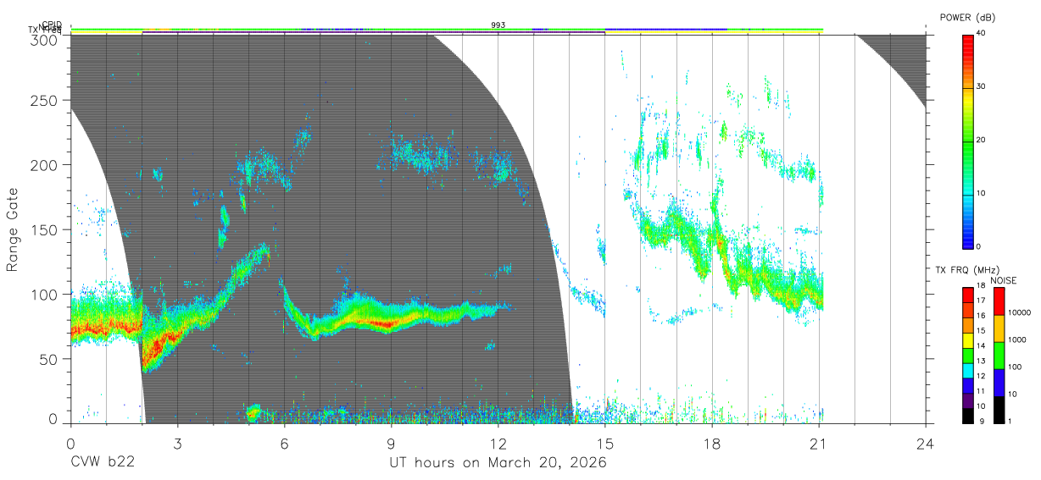Click the 3 tick label on UT hours axis
Viewport: 1041px width, 480px height.
[x=177, y=442]
